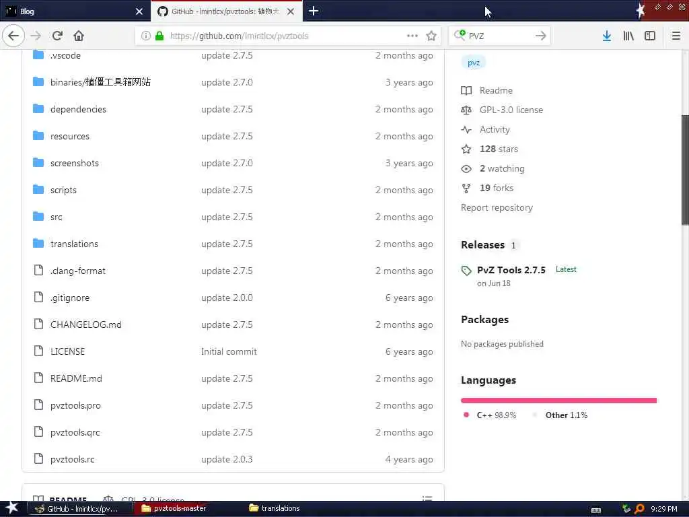The image size is (689, 517).
Task: Open the scripts folder
Action: [x=63, y=190]
